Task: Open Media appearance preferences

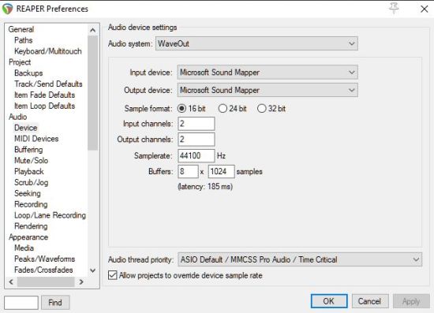Action: [24, 248]
